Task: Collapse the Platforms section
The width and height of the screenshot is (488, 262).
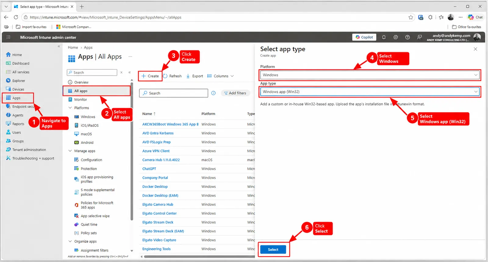Action: [70, 108]
